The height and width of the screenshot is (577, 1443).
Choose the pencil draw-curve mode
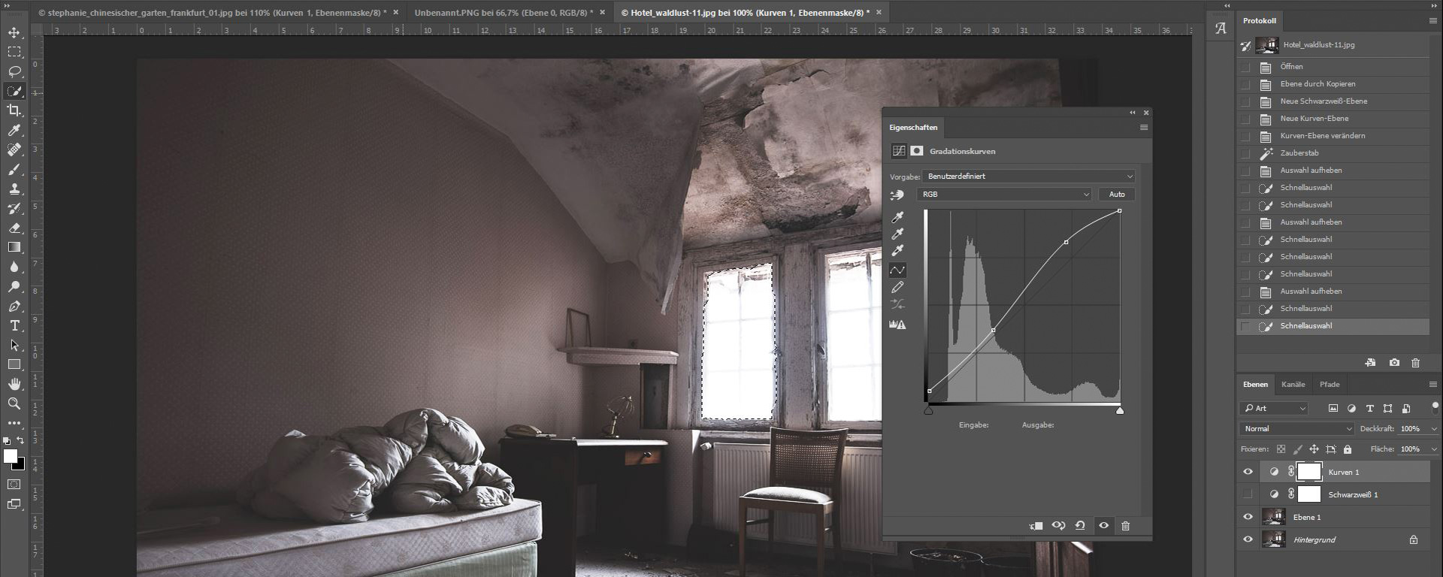click(897, 287)
